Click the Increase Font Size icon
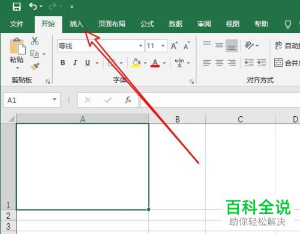 (x=174, y=46)
